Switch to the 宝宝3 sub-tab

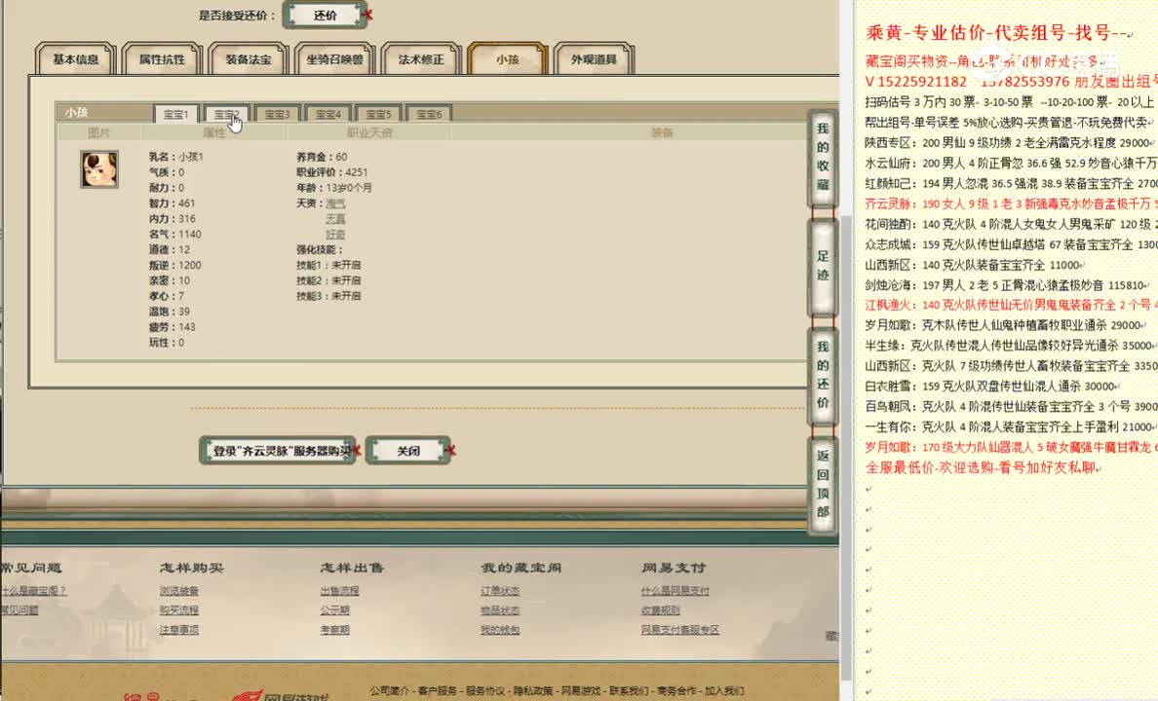pos(277,114)
